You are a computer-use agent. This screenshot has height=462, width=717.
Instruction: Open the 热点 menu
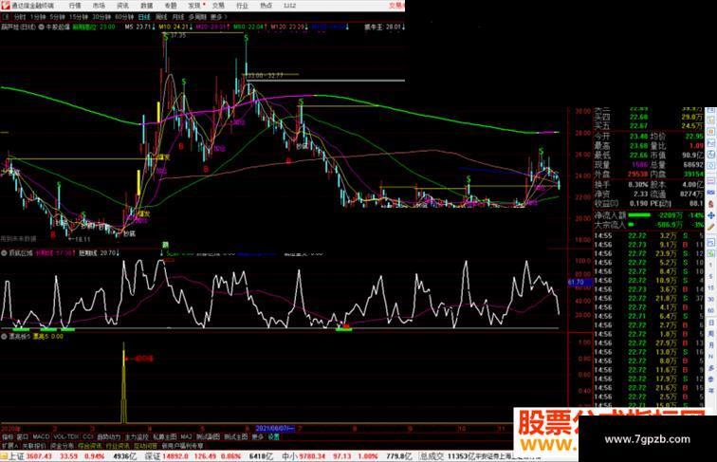click(267, 6)
